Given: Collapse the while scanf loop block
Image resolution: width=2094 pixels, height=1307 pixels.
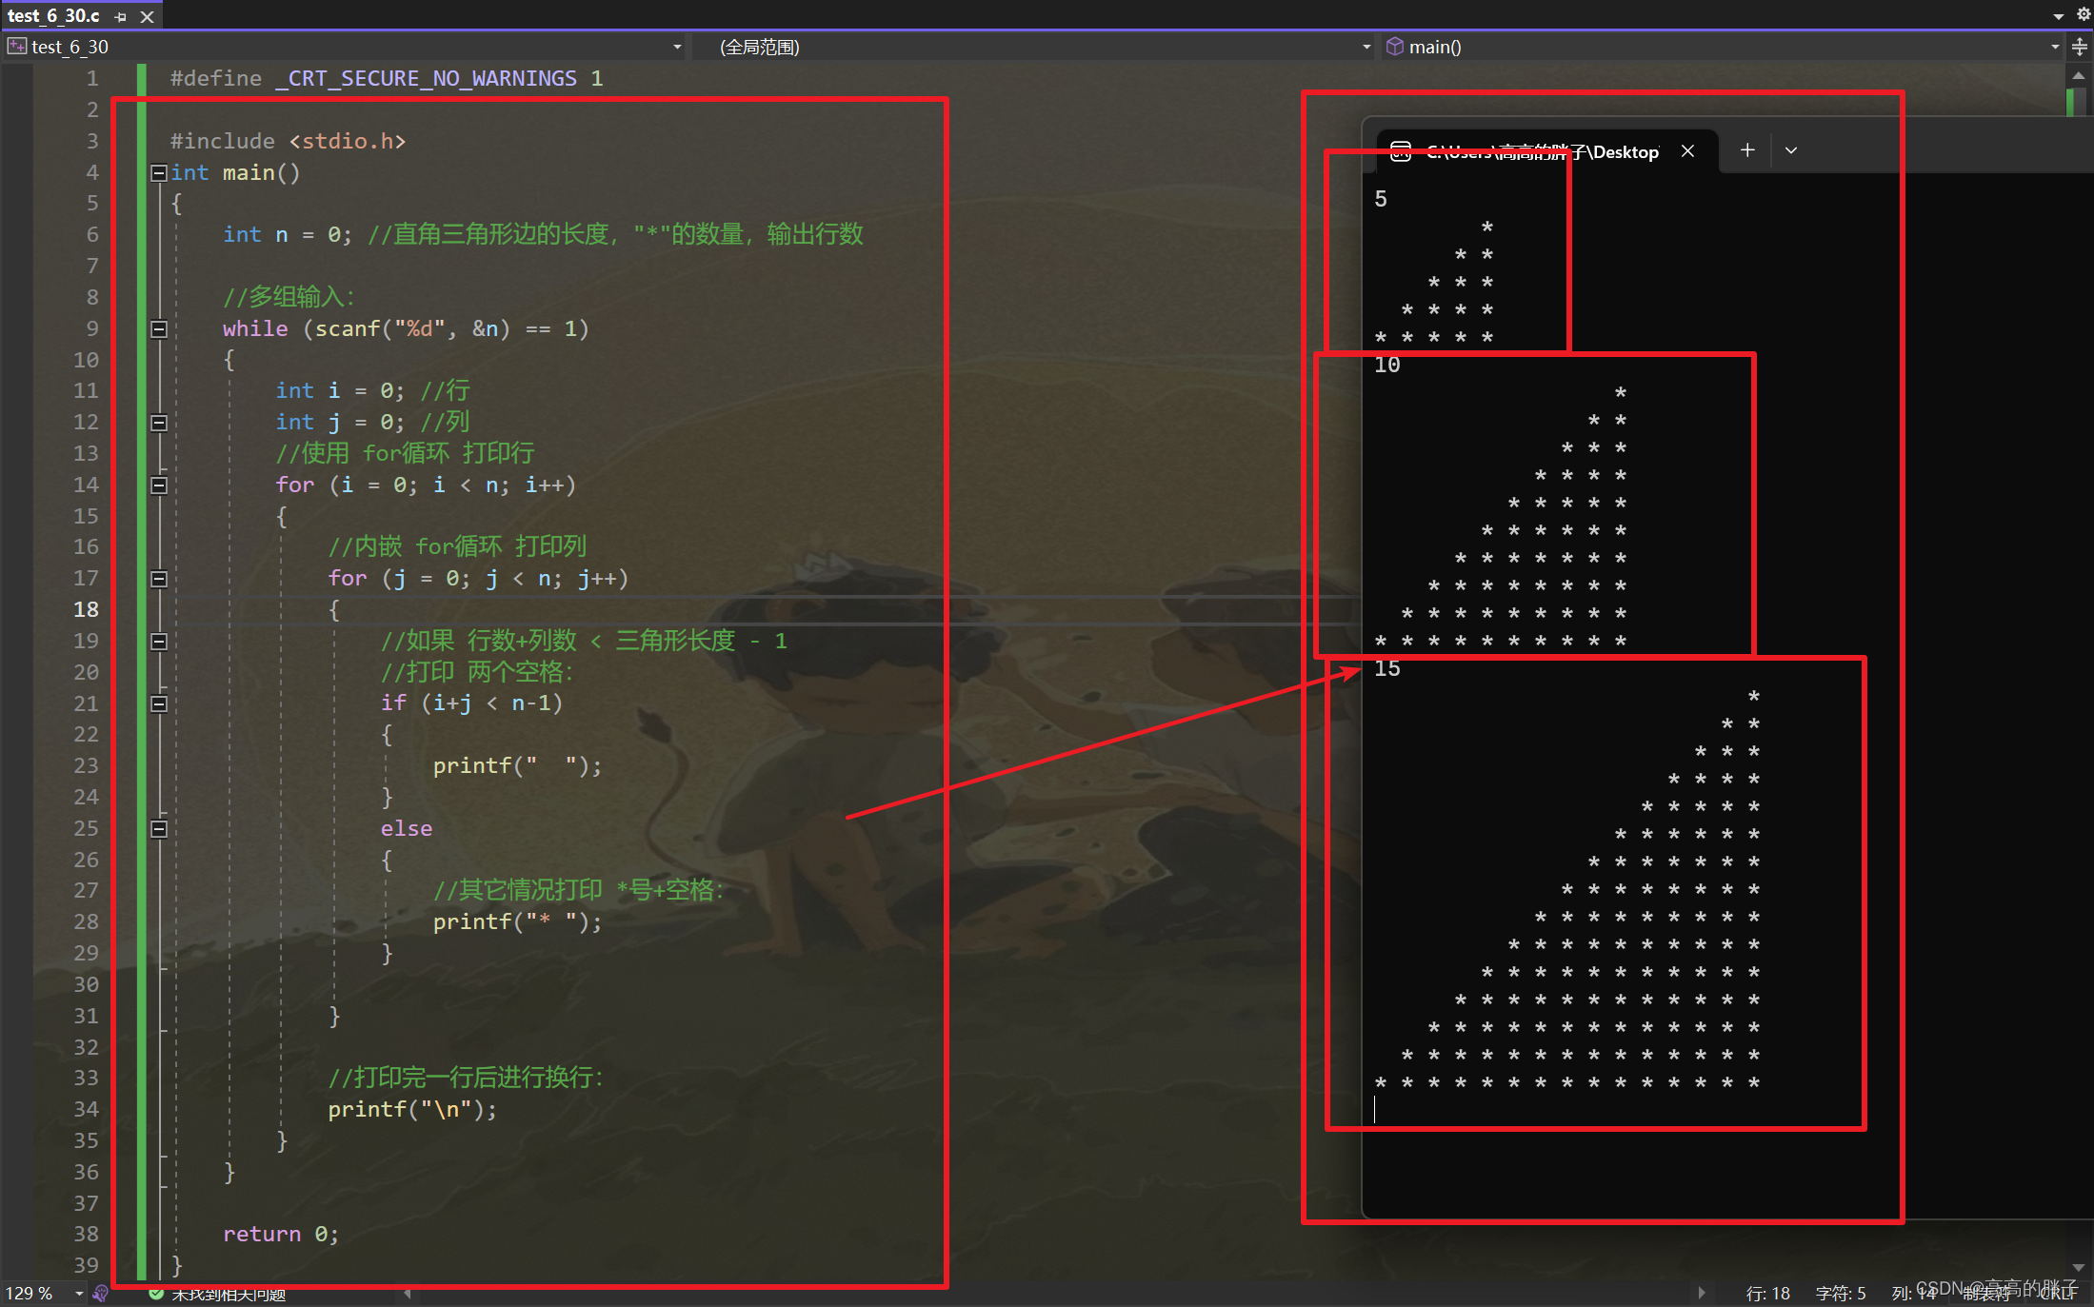Looking at the screenshot, I should pos(159,329).
